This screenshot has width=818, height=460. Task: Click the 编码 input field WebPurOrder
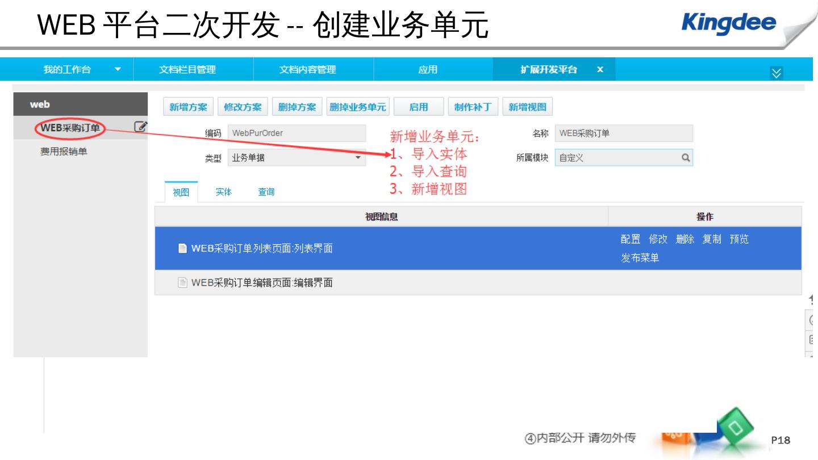point(297,133)
